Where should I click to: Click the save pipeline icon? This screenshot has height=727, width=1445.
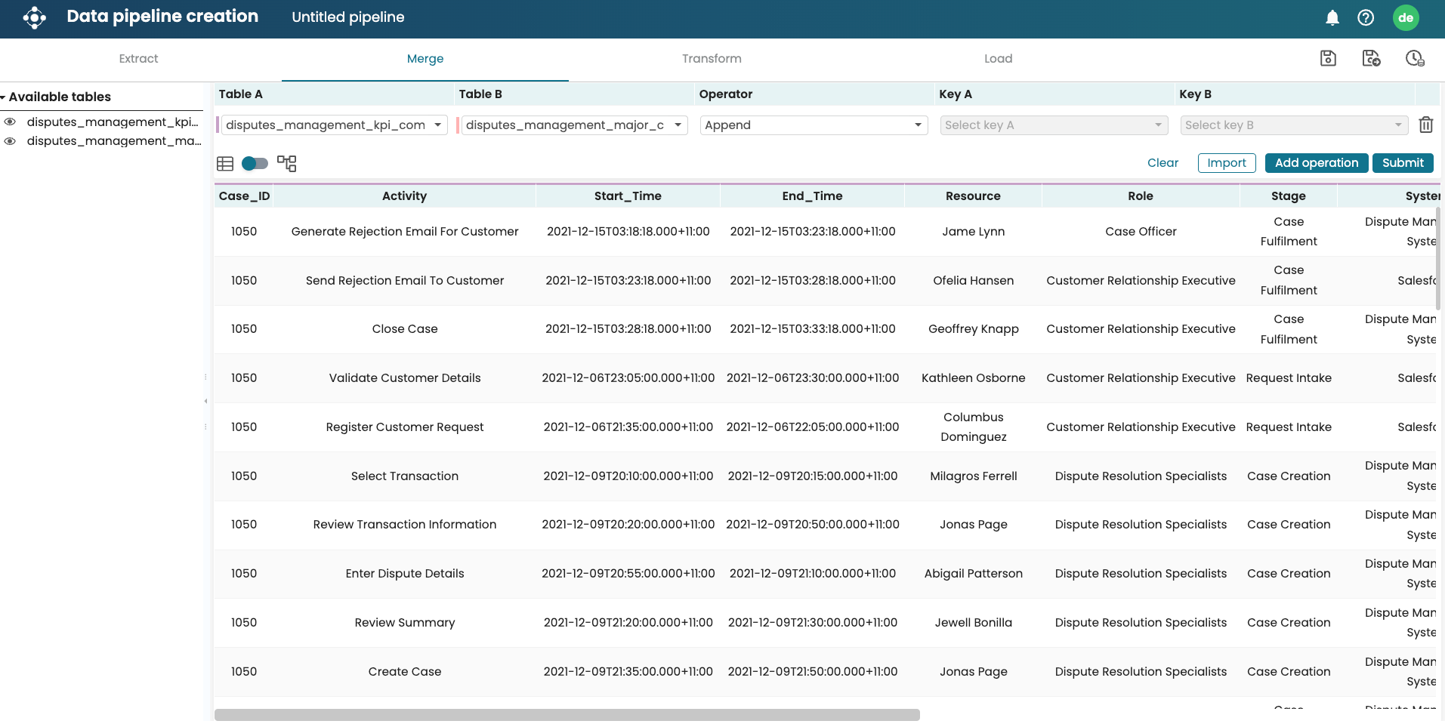1328,58
